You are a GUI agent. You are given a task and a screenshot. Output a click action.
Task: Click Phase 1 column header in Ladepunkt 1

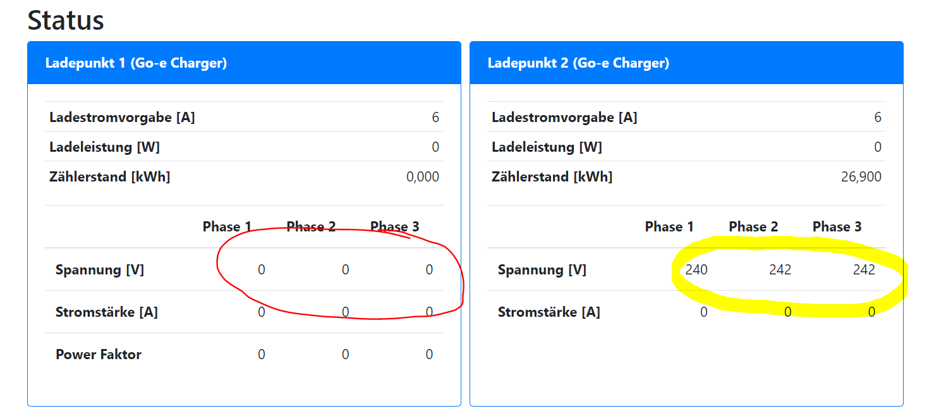click(227, 226)
